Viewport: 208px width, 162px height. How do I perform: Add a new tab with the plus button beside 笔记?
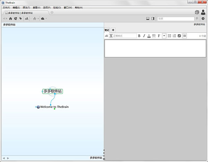(x=113, y=30)
